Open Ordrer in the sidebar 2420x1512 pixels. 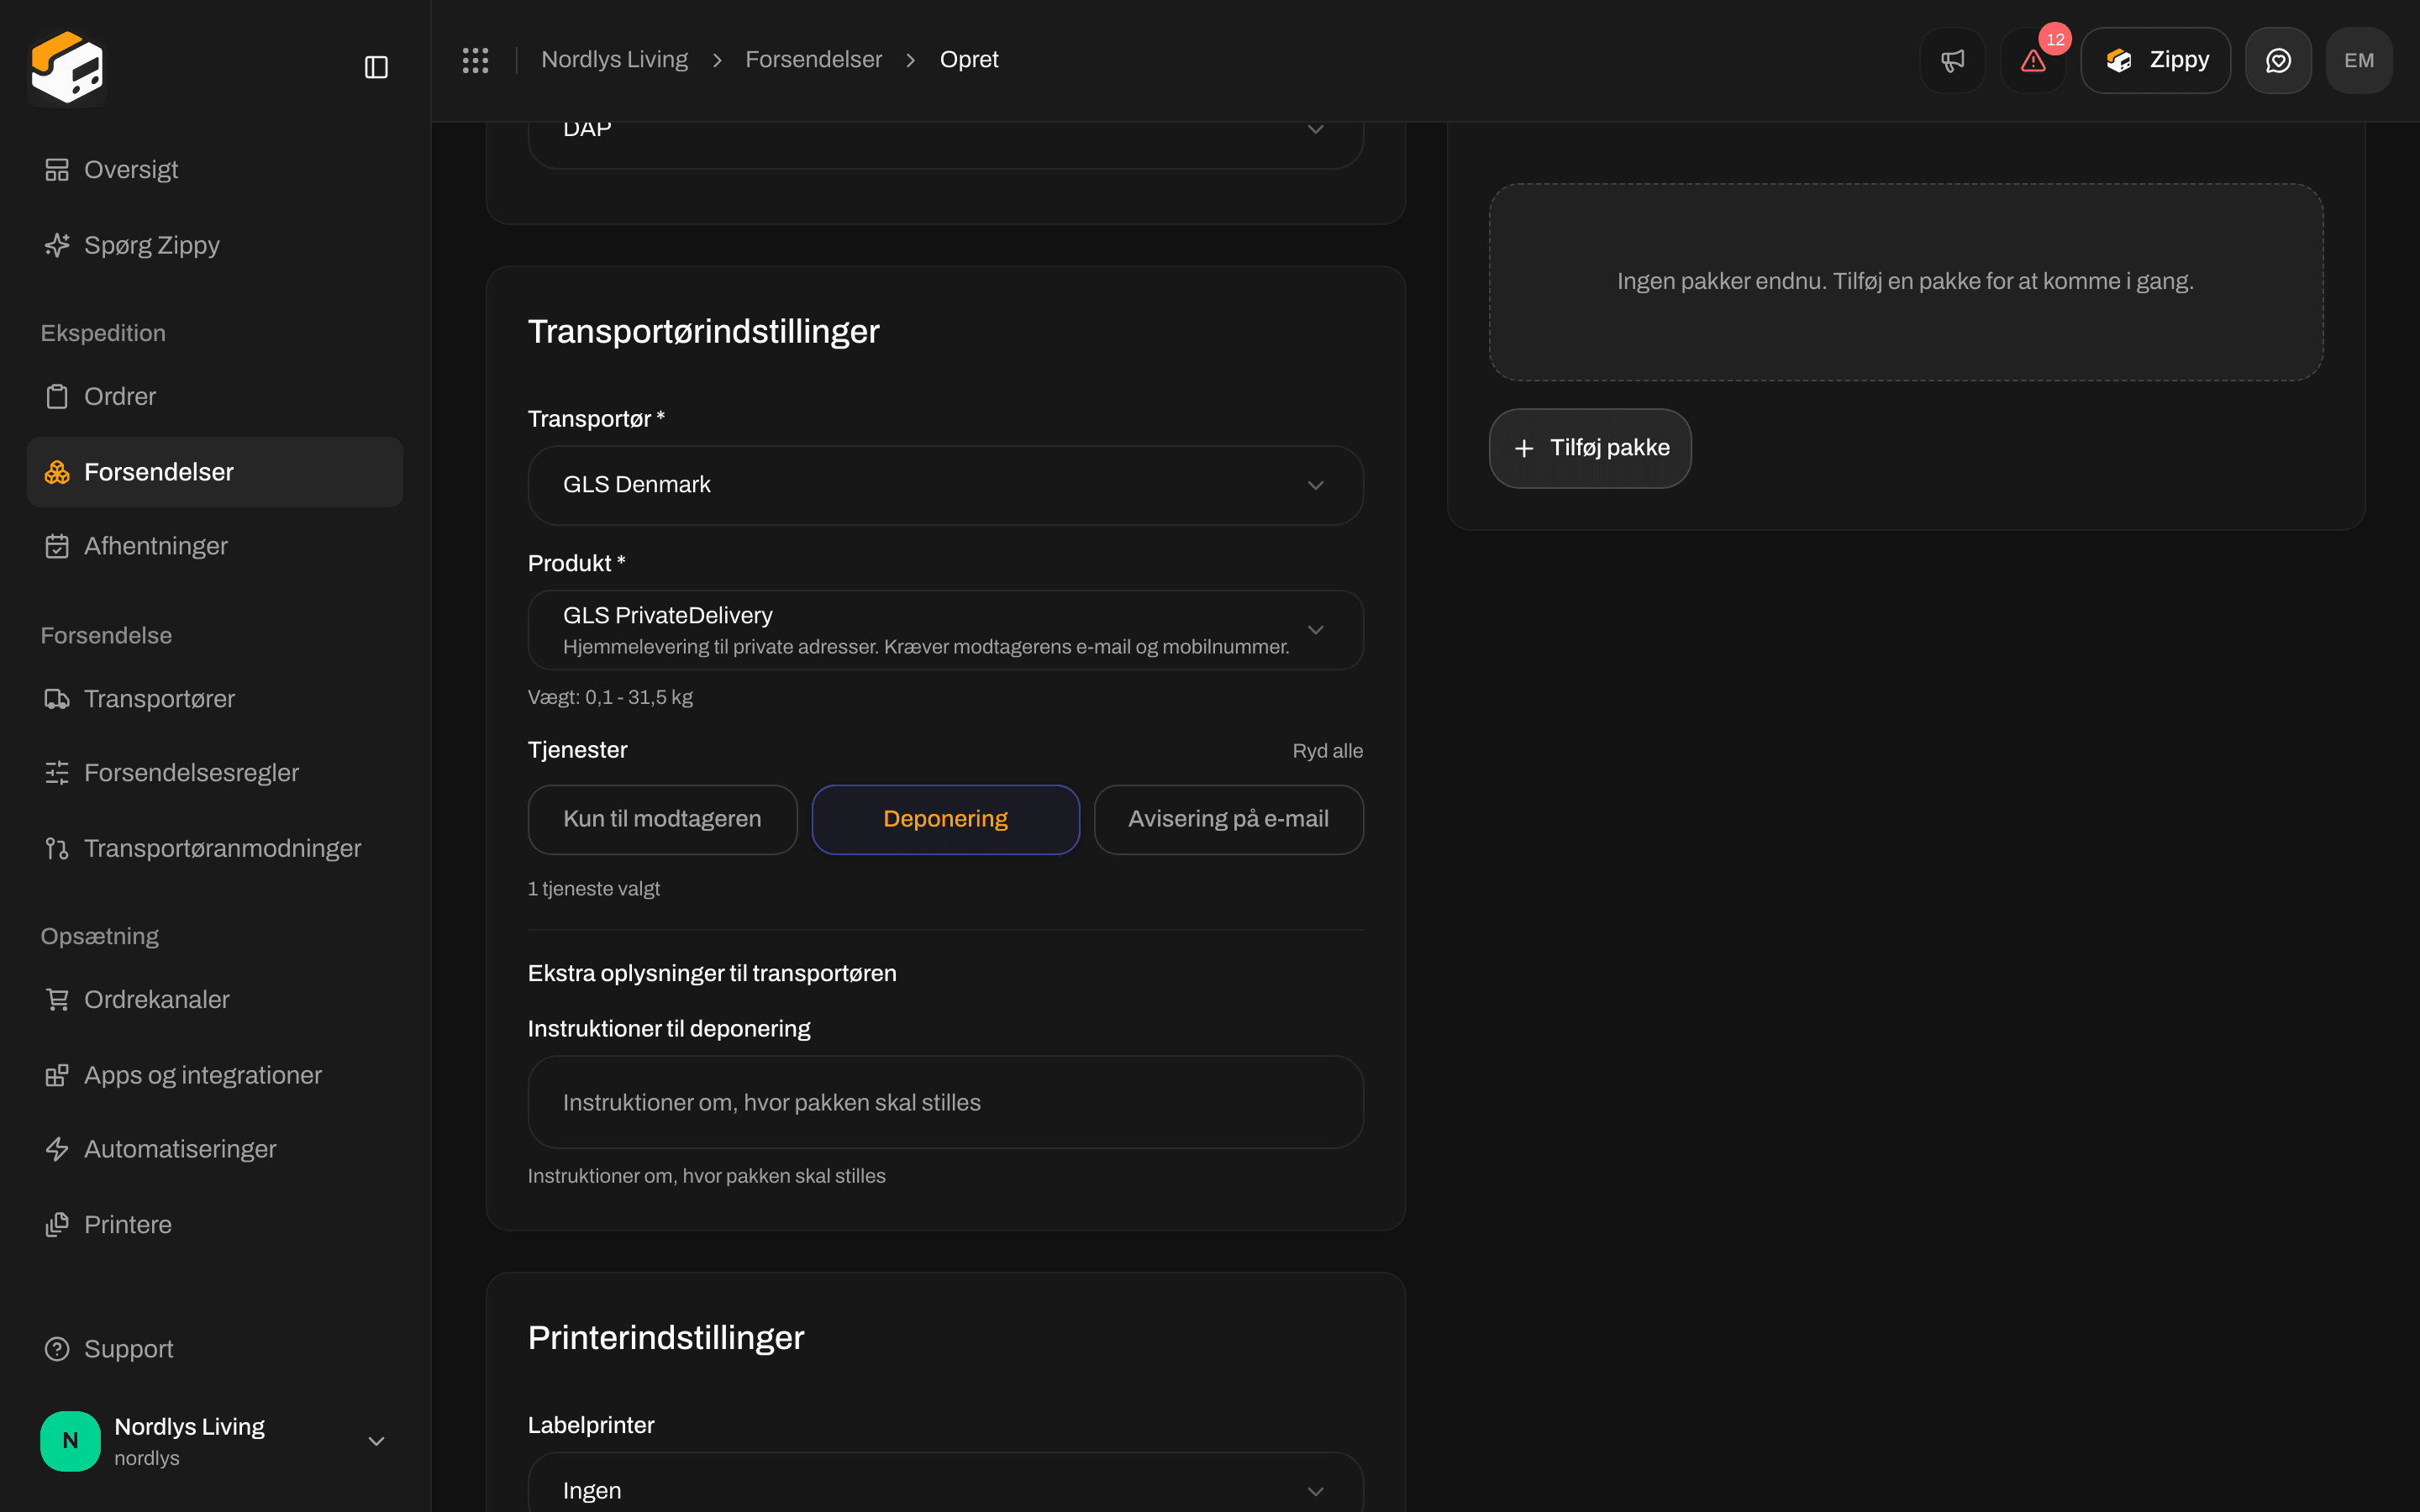pos(215,396)
